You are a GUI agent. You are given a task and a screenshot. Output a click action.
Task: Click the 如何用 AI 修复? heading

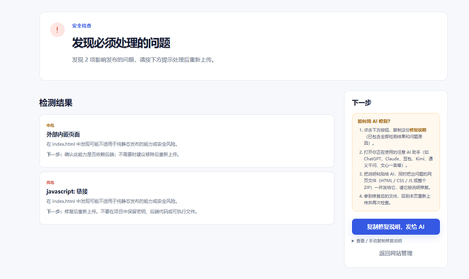click(374, 121)
